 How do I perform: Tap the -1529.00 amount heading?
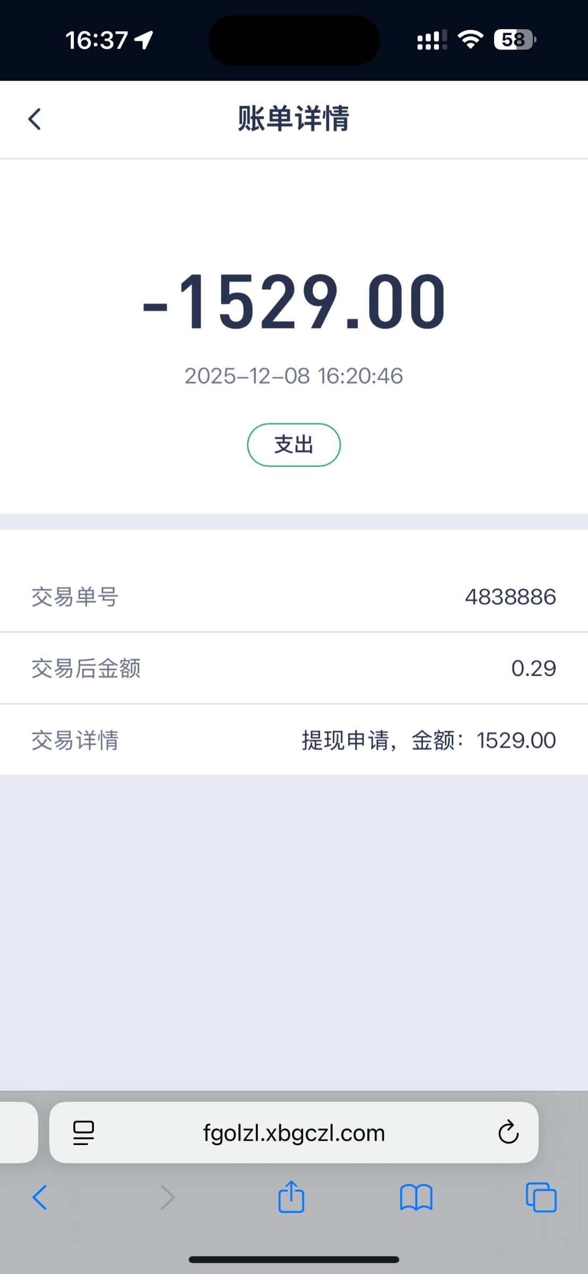click(293, 302)
